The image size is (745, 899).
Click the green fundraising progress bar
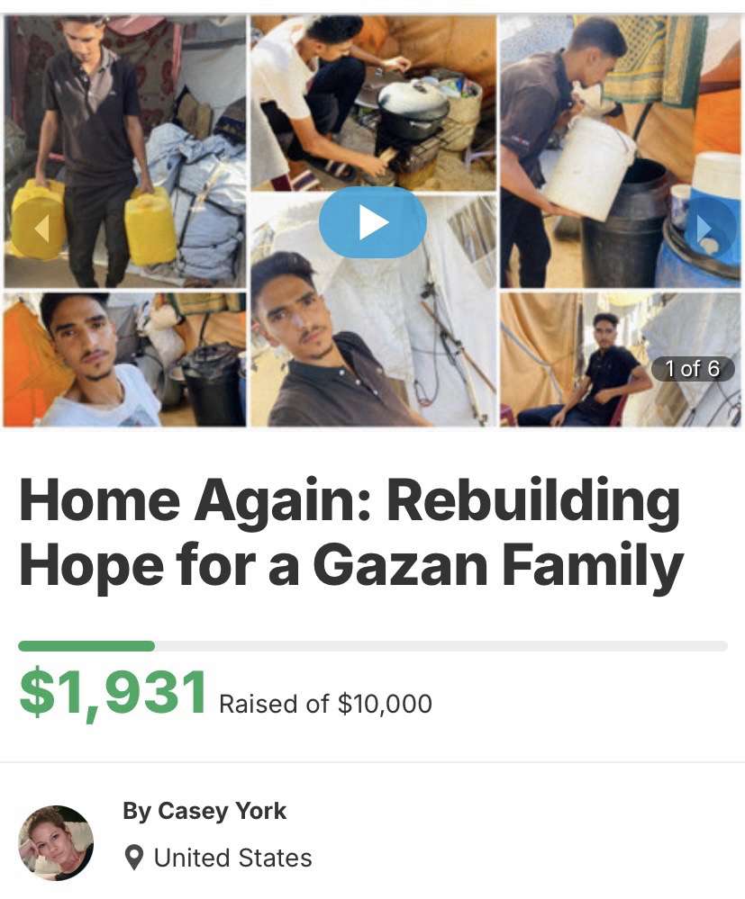pos(86,646)
